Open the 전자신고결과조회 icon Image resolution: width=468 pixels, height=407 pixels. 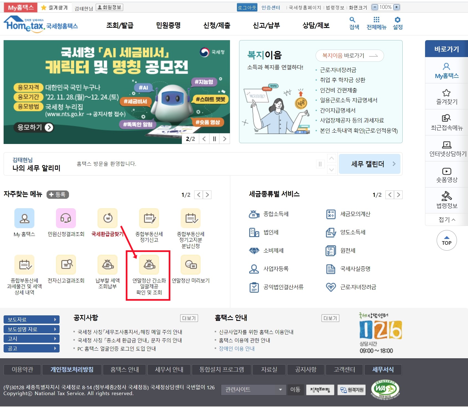(66, 265)
